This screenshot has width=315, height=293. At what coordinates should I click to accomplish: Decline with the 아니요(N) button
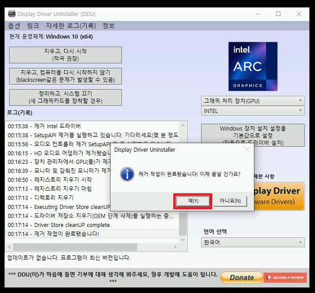pyautogui.click(x=230, y=201)
